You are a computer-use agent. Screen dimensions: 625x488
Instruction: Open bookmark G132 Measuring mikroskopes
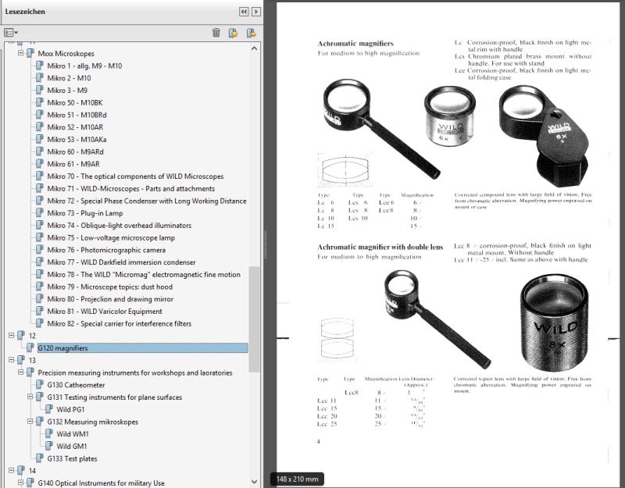(x=93, y=422)
